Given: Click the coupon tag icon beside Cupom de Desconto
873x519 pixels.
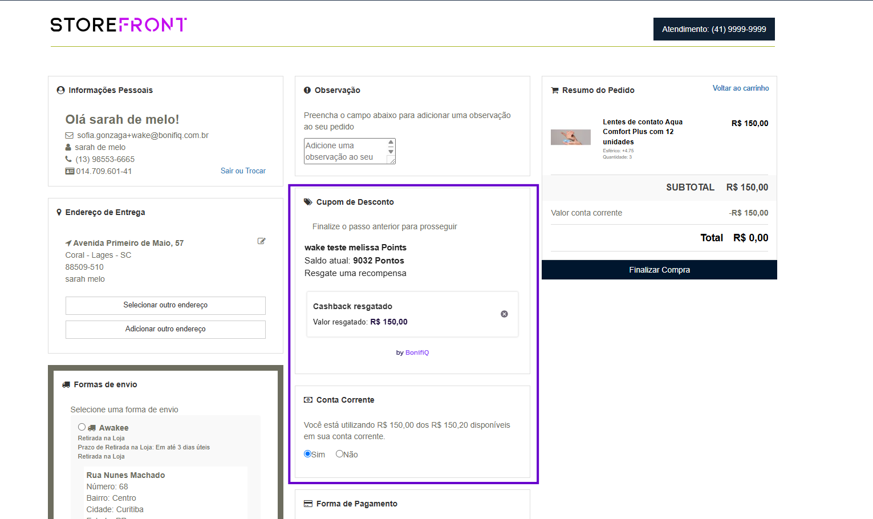Looking at the screenshot, I should tap(308, 201).
